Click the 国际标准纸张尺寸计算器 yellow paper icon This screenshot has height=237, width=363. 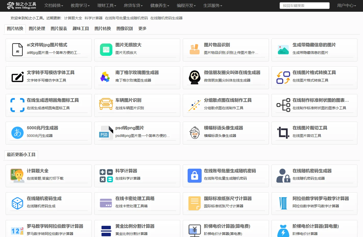(x=195, y=203)
